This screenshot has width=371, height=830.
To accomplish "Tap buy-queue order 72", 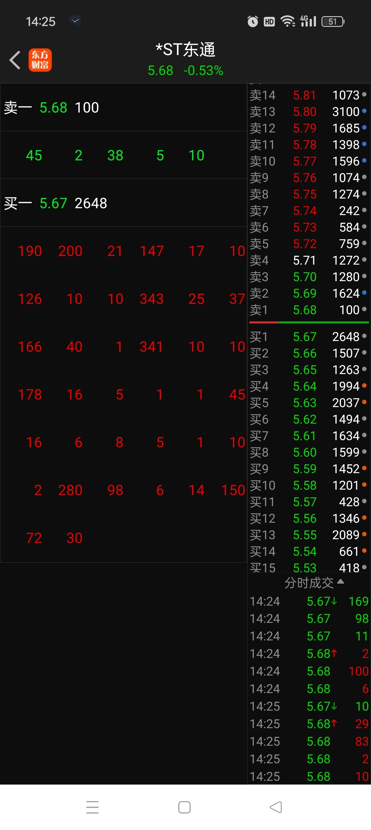I will [x=34, y=538].
